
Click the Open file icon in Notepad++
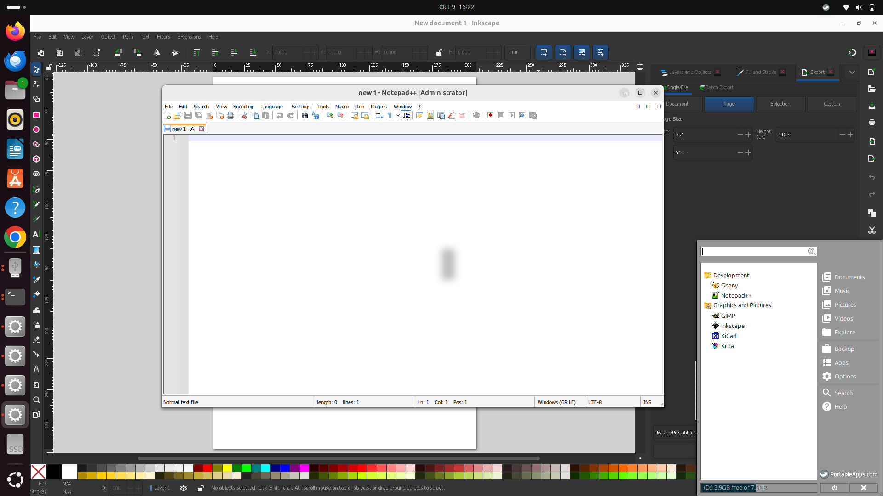point(178,115)
